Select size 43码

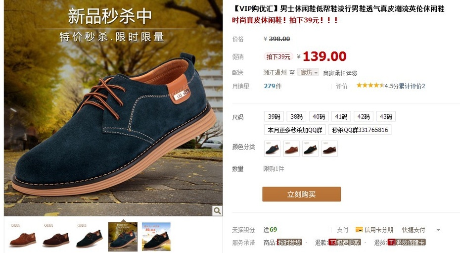386,116
